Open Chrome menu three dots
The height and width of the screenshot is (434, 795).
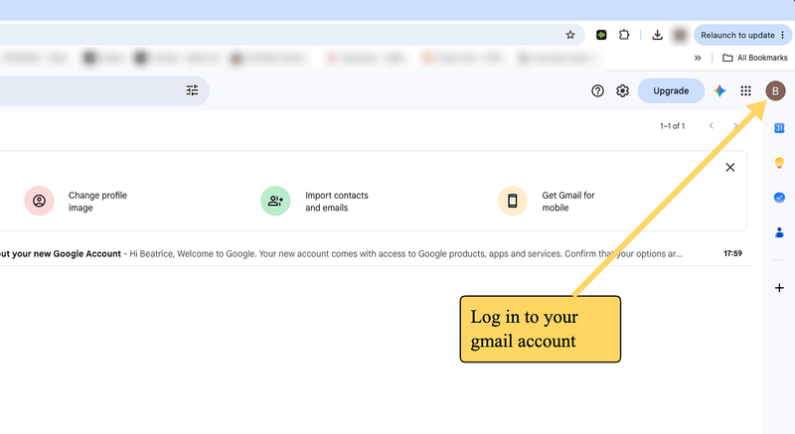(782, 35)
